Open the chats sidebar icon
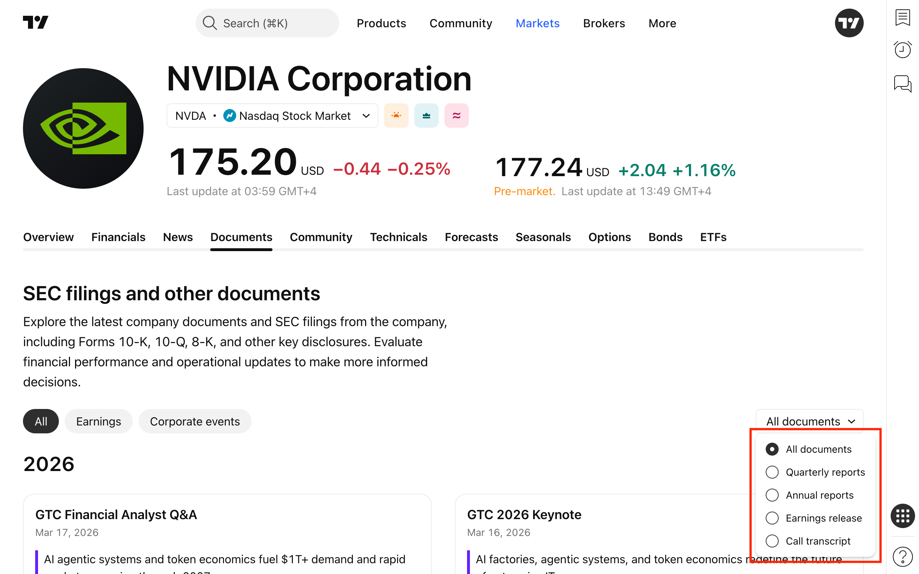Viewport: 919px width, 574px height. click(902, 84)
